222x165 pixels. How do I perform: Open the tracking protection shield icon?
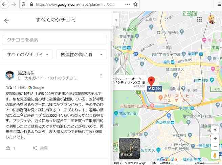pyautogui.click(x=24, y=4)
